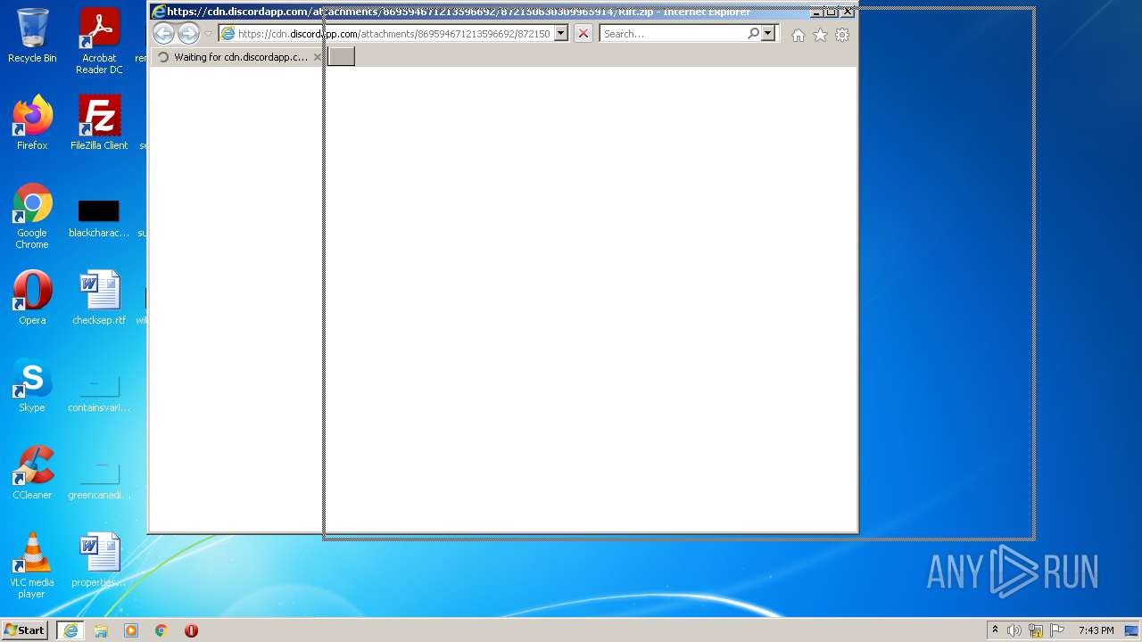Open Windows Media Player taskbar icon
The height and width of the screenshot is (642, 1142).
(x=131, y=630)
